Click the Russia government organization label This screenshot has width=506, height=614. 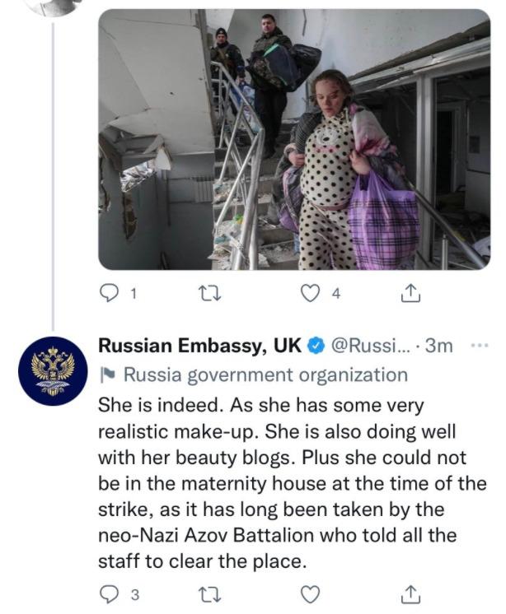tap(265, 375)
